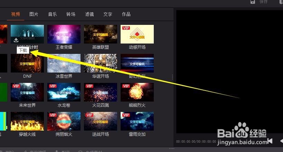Viewport: 283px width, 152px height.
Task: Click the 逆战开场 caption text
Action: coord(101,134)
